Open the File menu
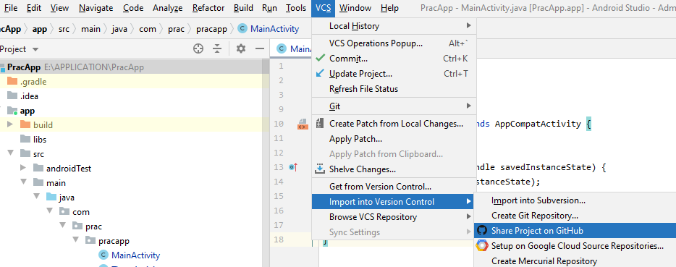The width and height of the screenshot is (676, 267). pos(10,8)
